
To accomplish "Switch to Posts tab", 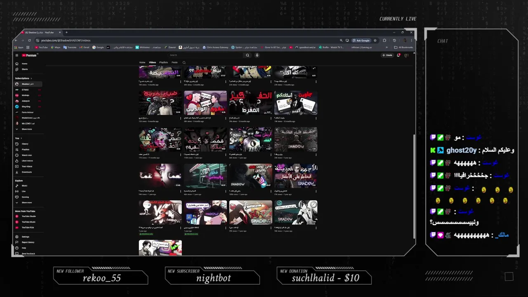I will (174, 63).
